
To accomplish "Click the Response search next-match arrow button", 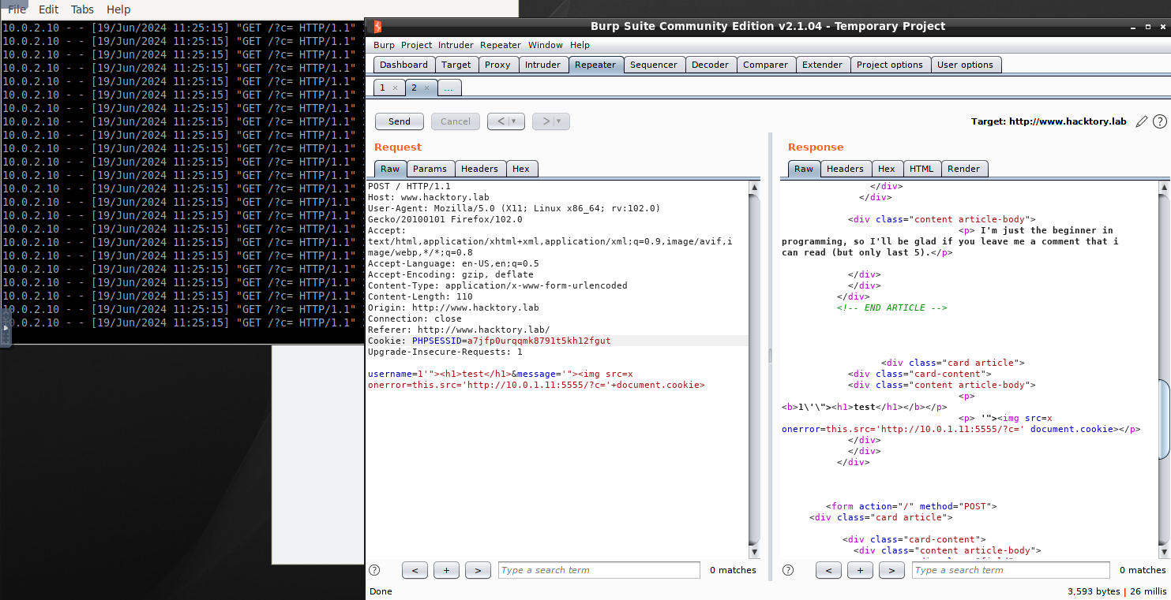I will (891, 570).
